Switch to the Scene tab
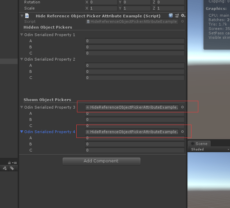This screenshot has width=230, height=208. pos(199,144)
